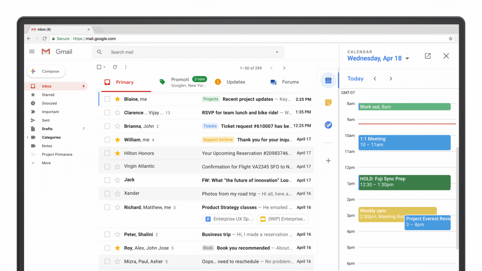Click the Calendar icon in side panel
This screenshot has height=271, width=482.
[x=328, y=81]
